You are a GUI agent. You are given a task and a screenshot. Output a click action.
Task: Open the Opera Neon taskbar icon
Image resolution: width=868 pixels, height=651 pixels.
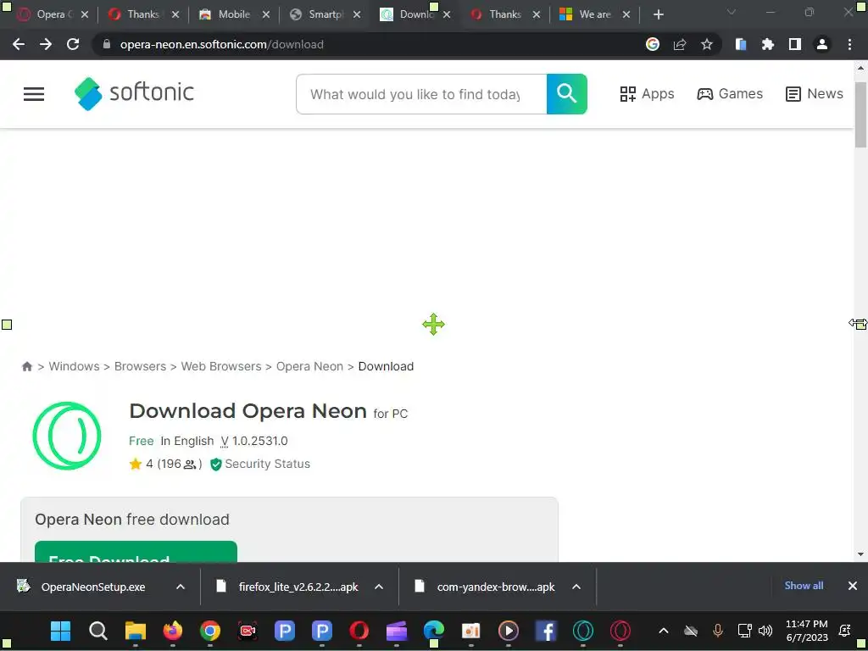(583, 631)
